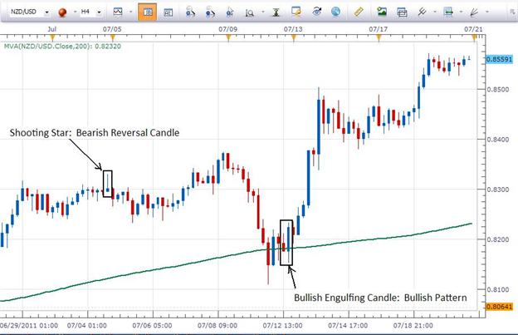Expand the fan lines tool dropdown

487,12
